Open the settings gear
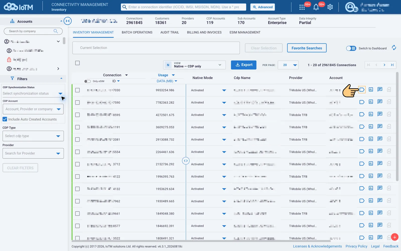 [x=330, y=7]
